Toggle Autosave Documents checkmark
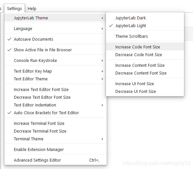Screen dimensions: 193x169 pos(9,39)
